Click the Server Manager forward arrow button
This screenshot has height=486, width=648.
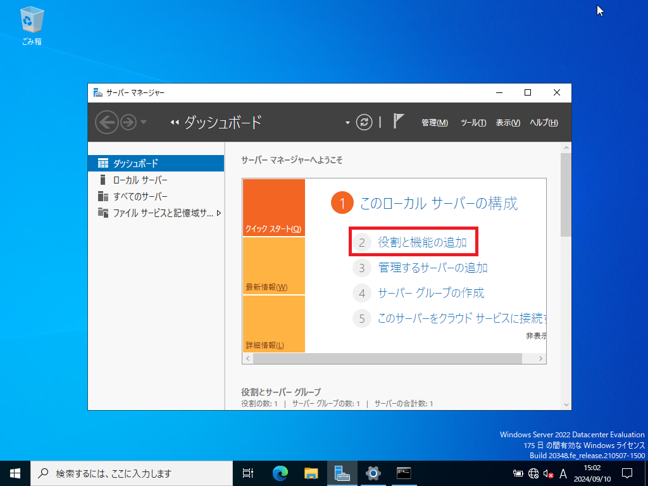pyautogui.click(x=128, y=122)
